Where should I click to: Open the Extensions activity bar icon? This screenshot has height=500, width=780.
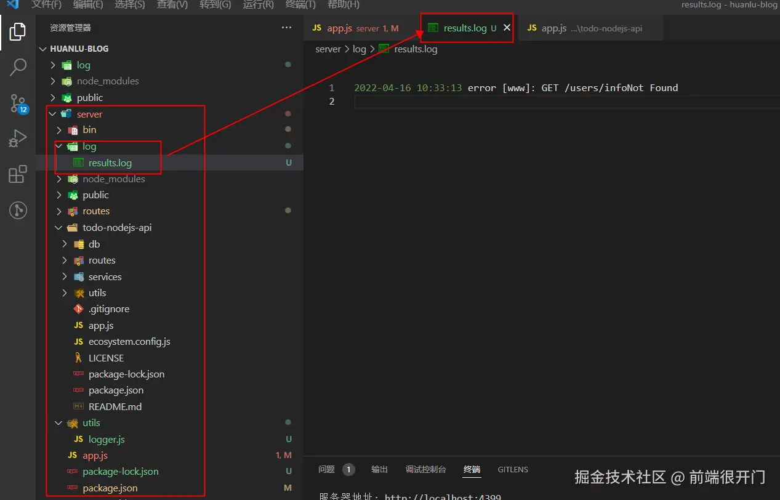click(18, 174)
